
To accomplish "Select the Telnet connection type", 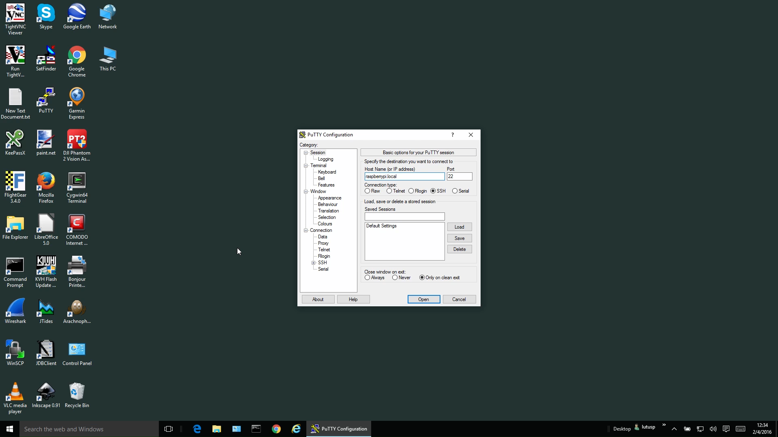I will [389, 191].
